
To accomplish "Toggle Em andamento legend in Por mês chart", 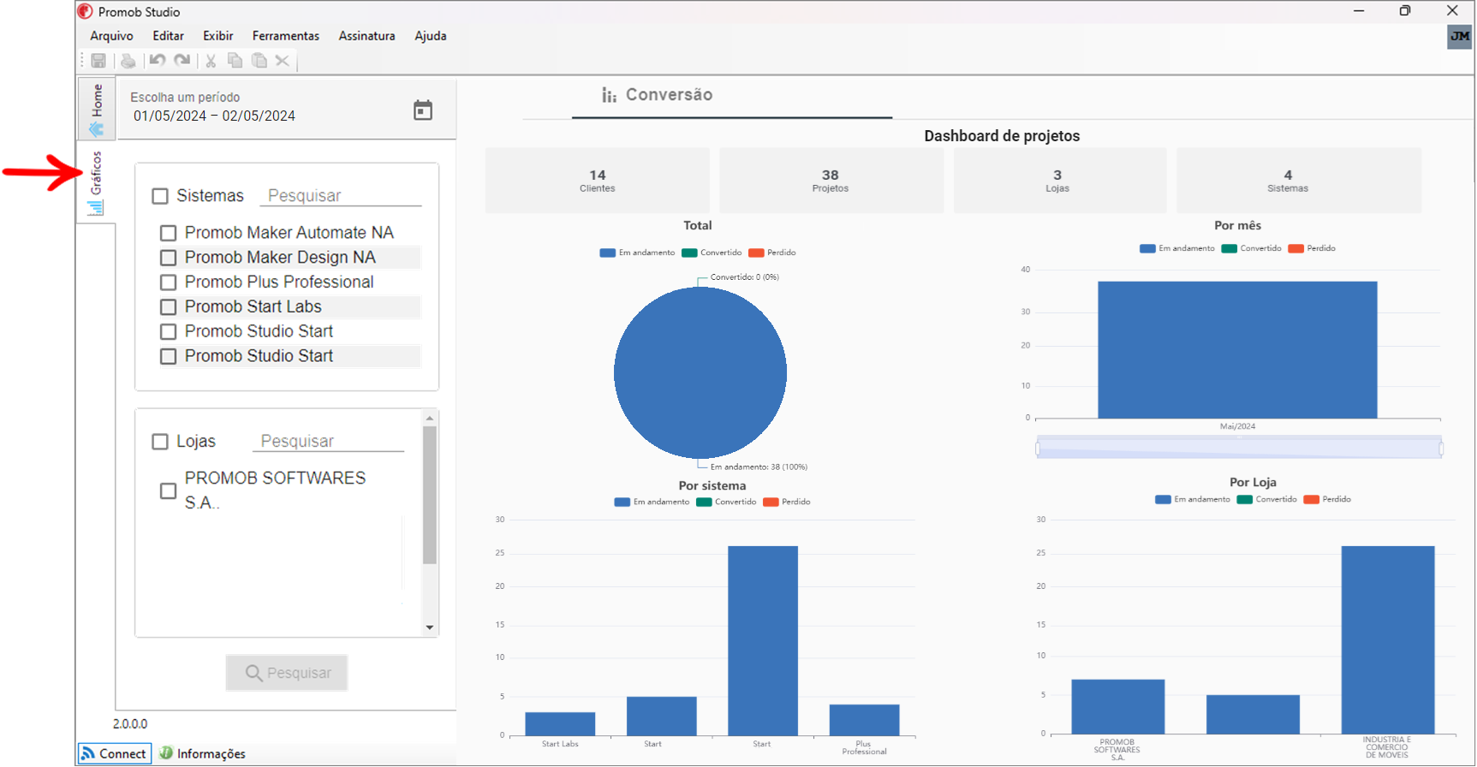I will [x=1177, y=248].
